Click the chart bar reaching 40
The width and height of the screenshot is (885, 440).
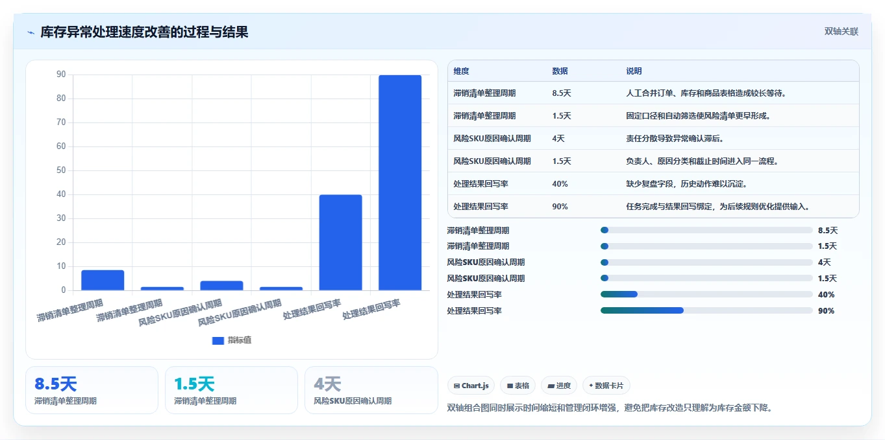pos(341,242)
